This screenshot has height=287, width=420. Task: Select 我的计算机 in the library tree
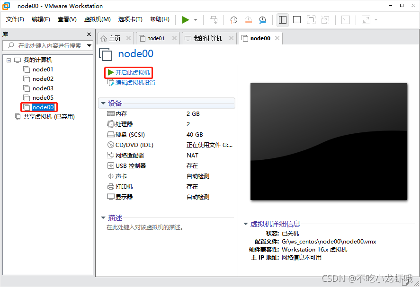pos(37,60)
